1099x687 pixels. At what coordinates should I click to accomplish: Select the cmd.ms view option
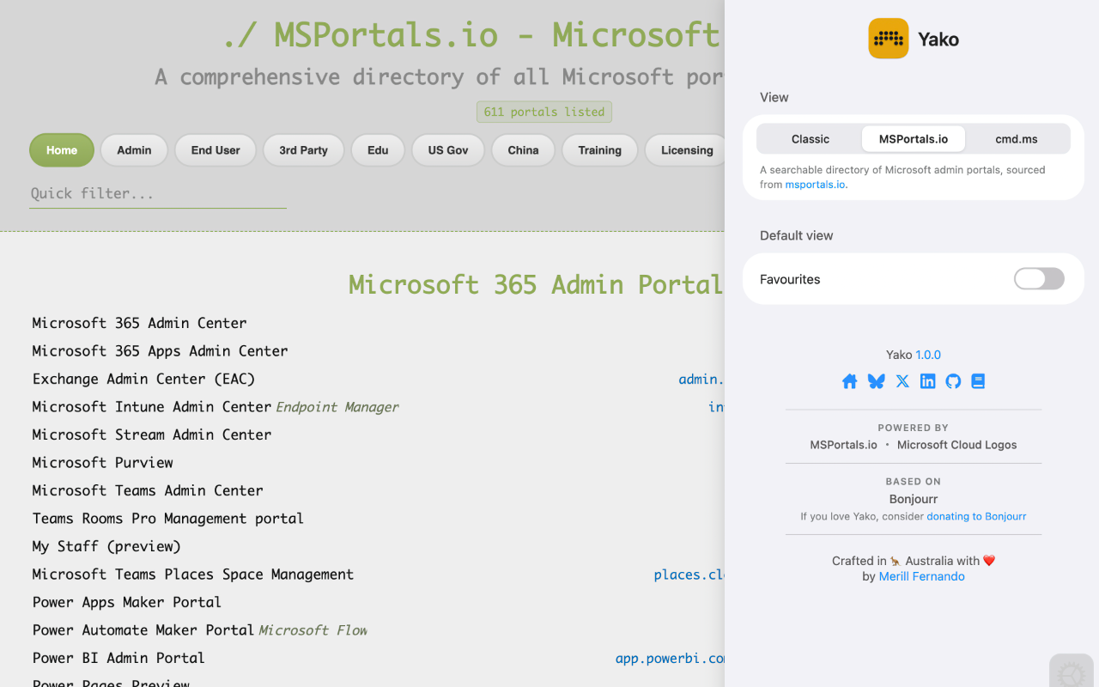(x=1017, y=139)
